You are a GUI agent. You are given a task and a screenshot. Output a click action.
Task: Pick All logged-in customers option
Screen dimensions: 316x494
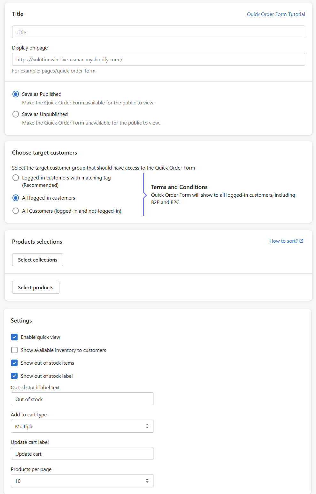16,198
